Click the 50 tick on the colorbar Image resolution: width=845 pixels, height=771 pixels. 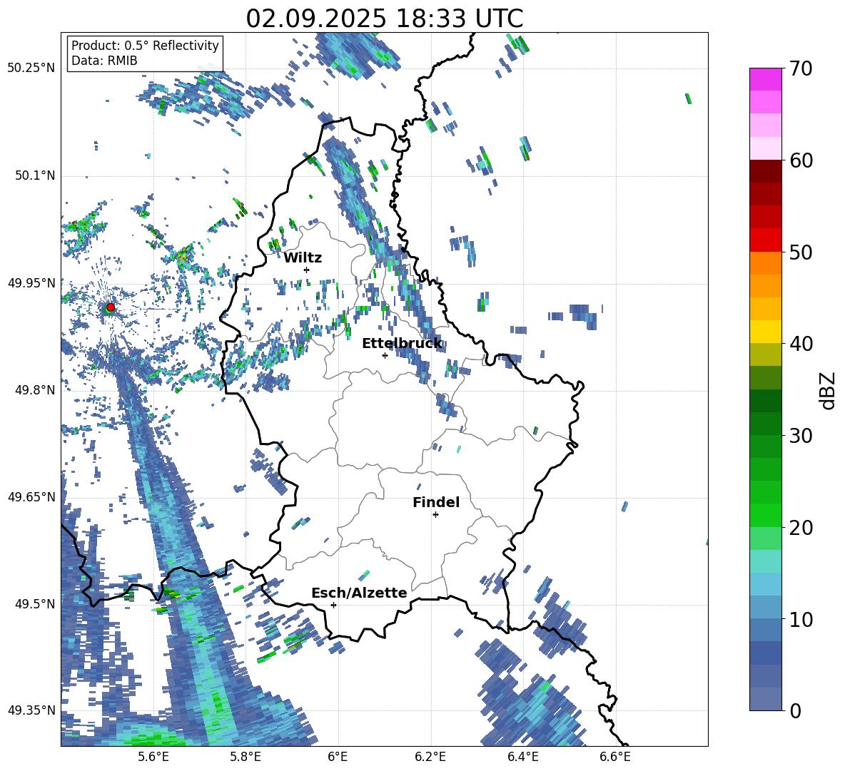(x=801, y=252)
